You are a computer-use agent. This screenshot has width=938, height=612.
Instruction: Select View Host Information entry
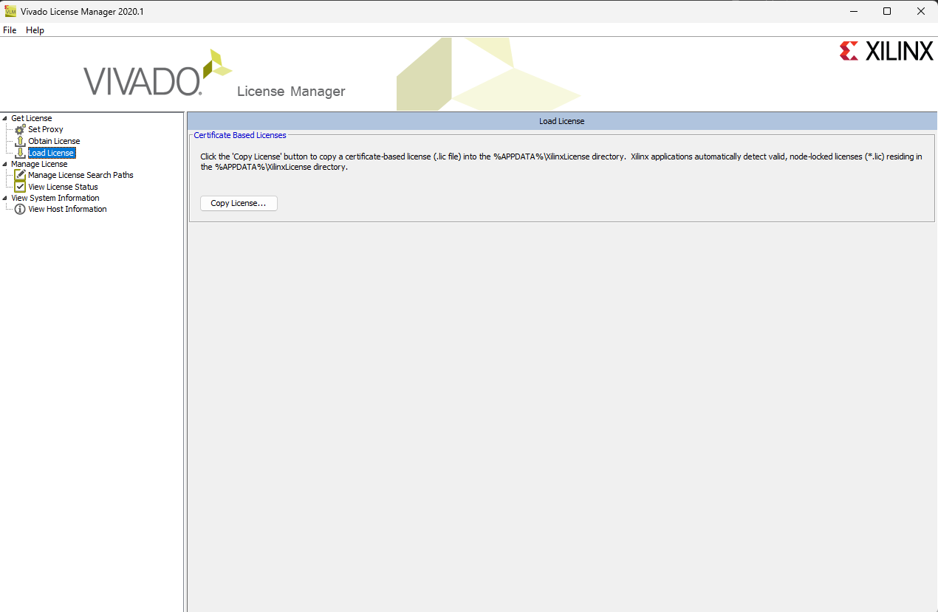click(67, 209)
